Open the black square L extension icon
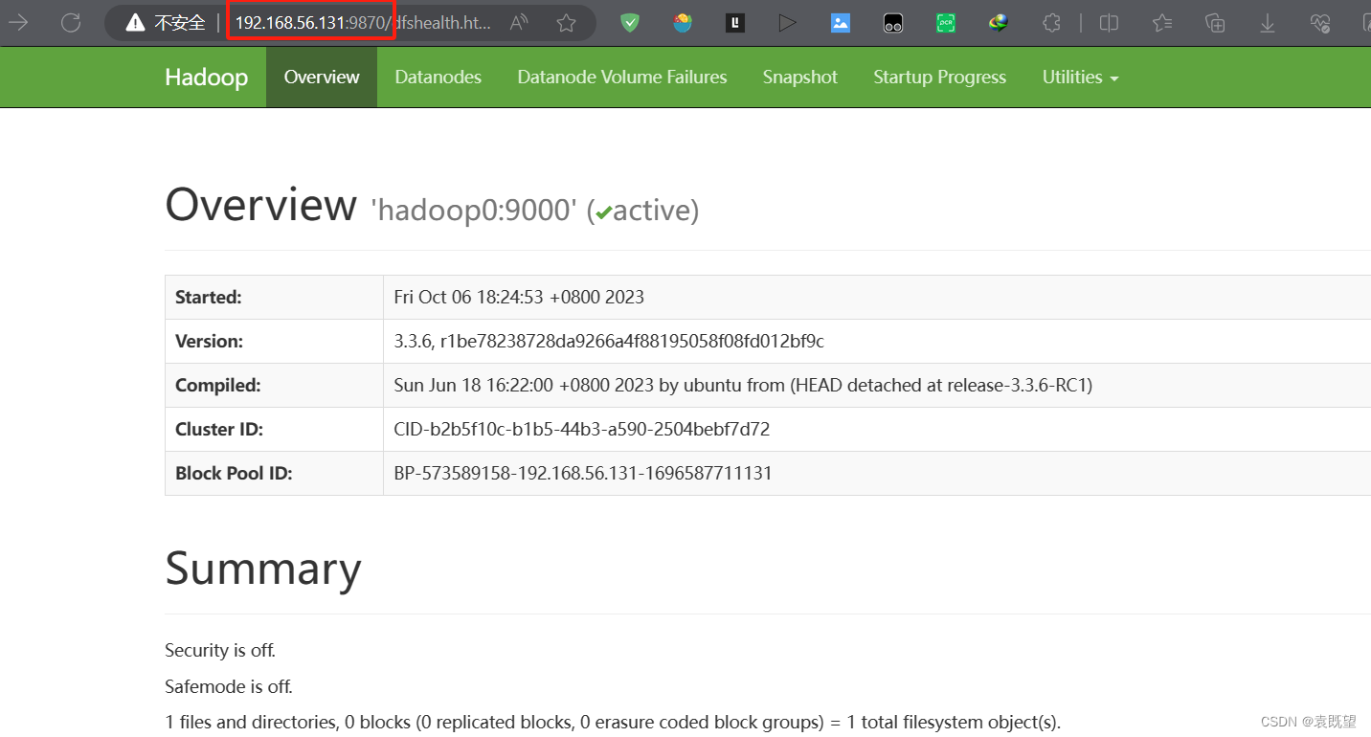Screen dimensions: 1371x737 (735, 23)
